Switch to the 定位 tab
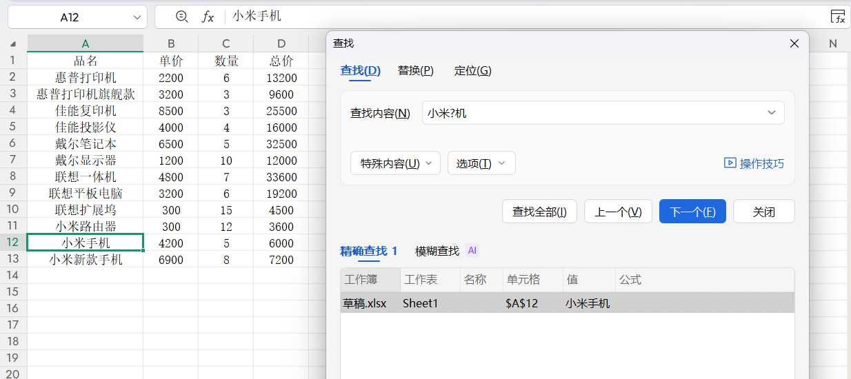Viewport: 851px width, 379px height. [472, 70]
